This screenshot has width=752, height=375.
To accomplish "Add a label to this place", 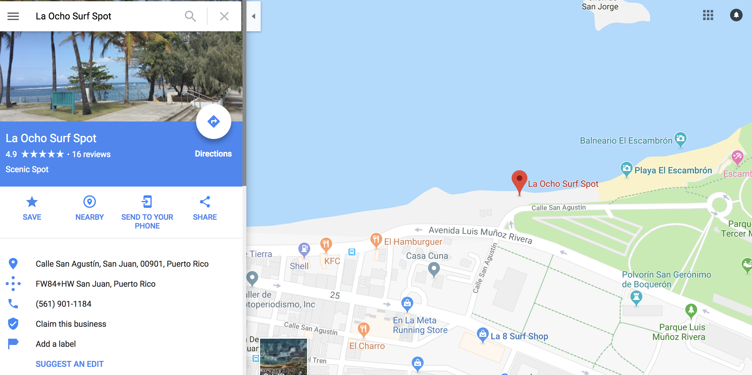I will [x=56, y=344].
